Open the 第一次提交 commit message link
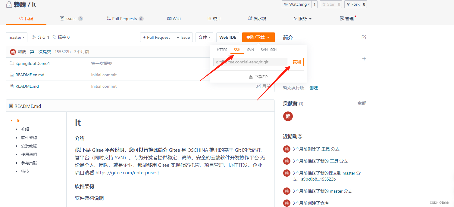Viewport: 454px width, 207px height. [40, 52]
